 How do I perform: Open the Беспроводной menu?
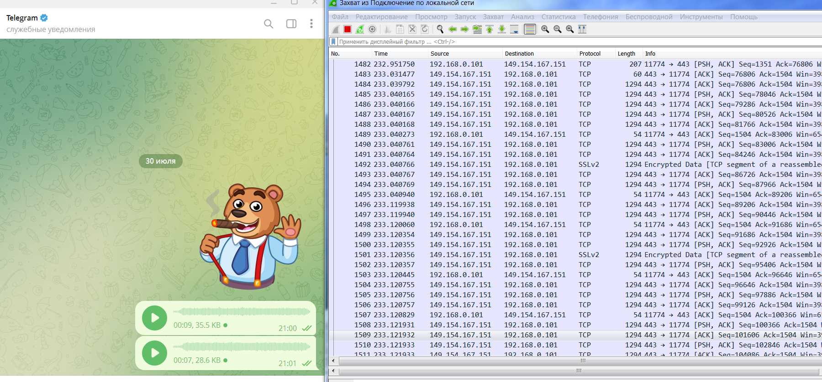tap(649, 17)
